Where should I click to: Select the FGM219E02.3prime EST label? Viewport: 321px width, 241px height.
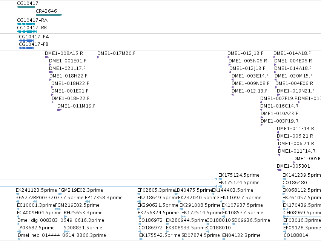tap(81, 190)
